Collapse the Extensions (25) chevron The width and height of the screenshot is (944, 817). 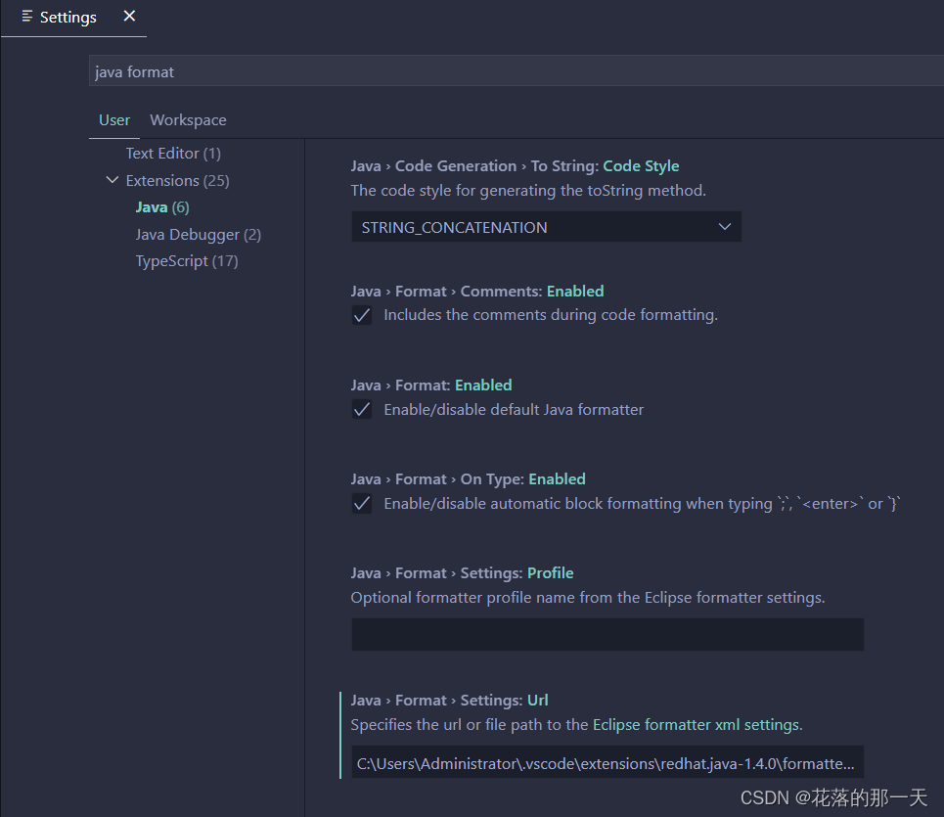112,180
